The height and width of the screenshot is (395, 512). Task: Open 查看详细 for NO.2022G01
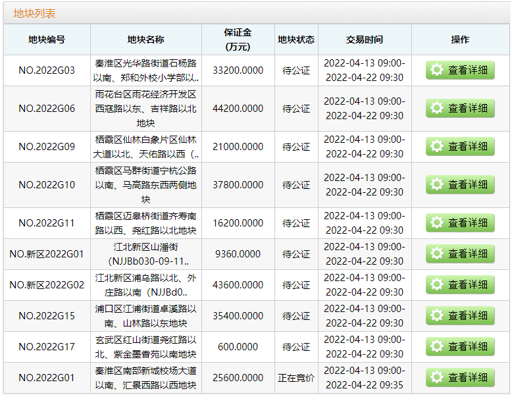click(460, 378)
